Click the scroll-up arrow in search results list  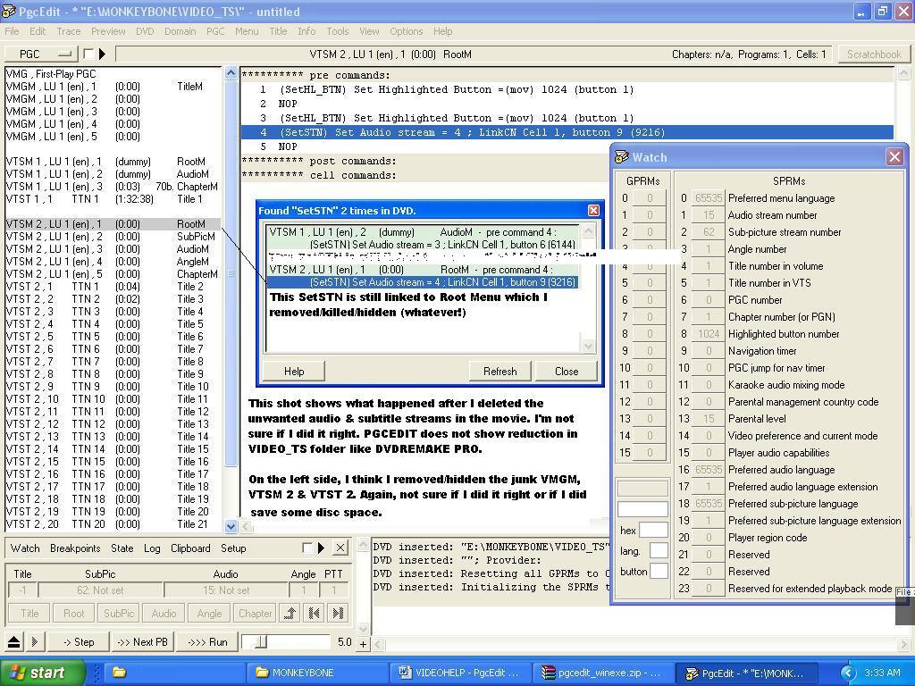[588, 231]
